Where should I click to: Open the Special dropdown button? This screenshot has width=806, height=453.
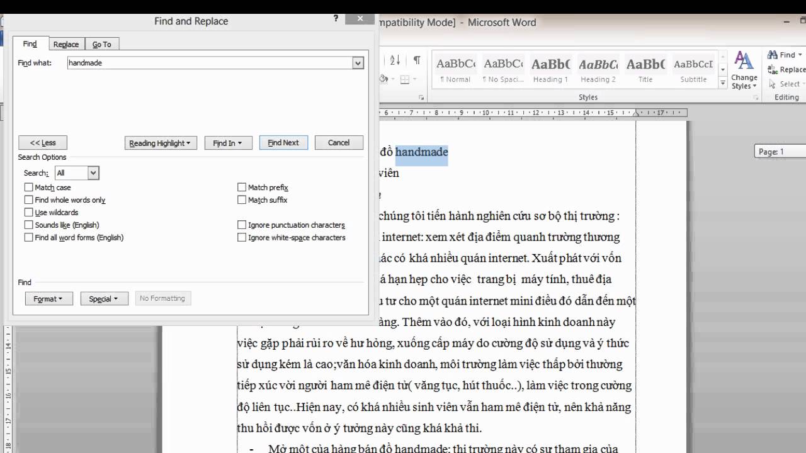tap(104, 299)
